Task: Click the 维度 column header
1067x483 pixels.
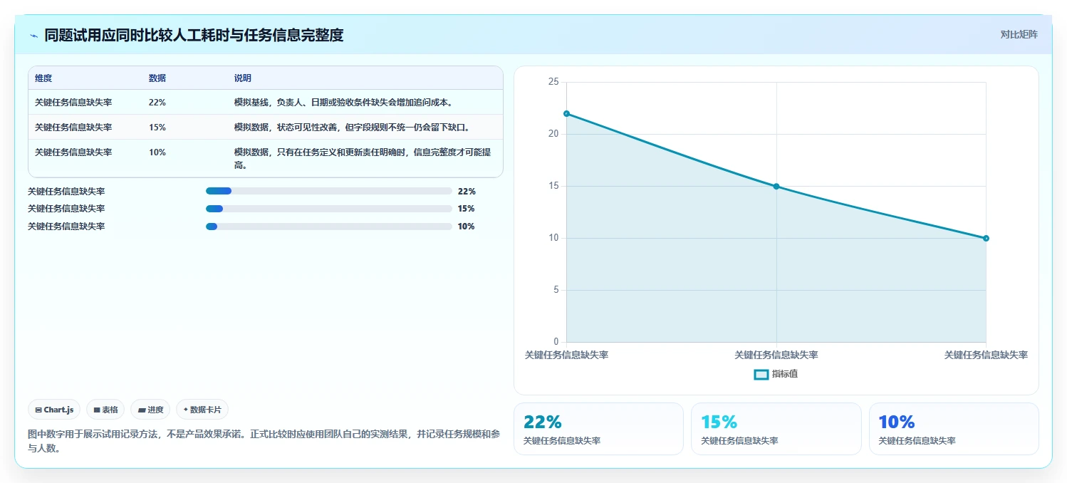Action: pos(43,78)
